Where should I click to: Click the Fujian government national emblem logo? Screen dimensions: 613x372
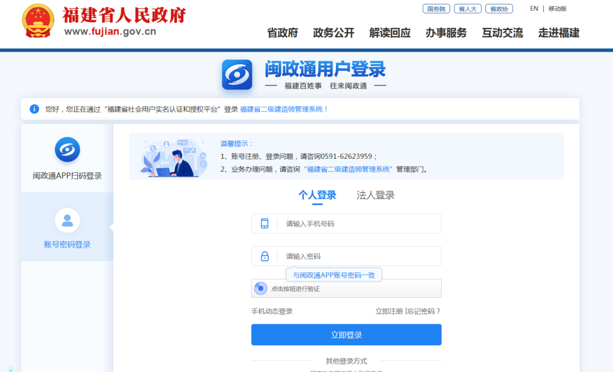[x=38, y=21]
